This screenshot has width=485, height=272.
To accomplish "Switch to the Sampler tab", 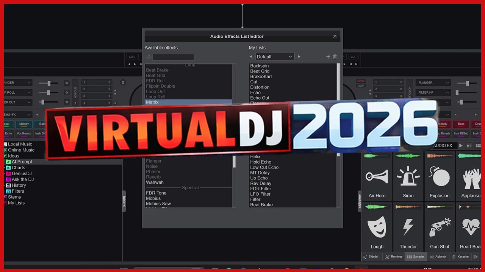I will click(415, 257).
